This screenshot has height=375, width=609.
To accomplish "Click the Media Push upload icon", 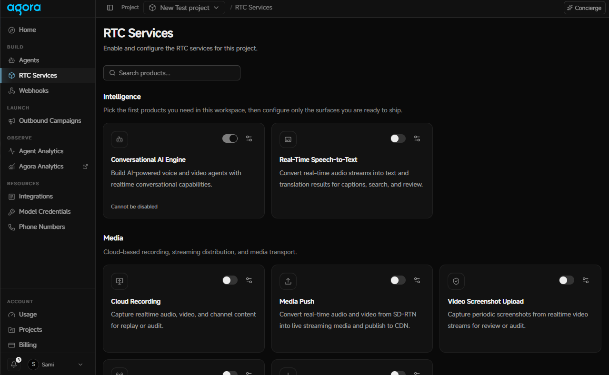I will pyautogui.click(x=288, y=281).
